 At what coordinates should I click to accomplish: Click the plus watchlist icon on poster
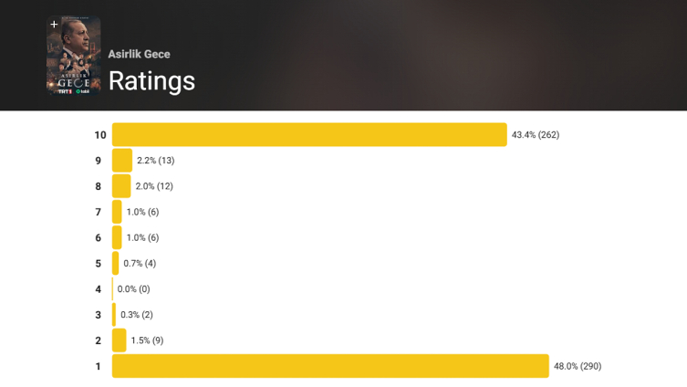54,25
